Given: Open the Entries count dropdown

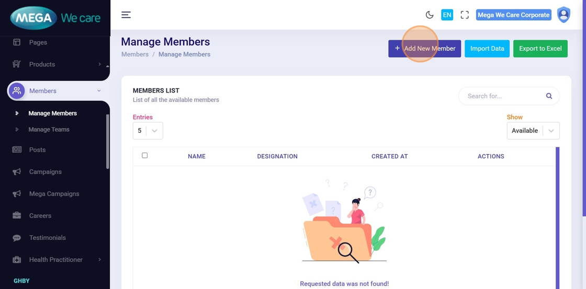Looking at the screenshot, I should 148,131.
